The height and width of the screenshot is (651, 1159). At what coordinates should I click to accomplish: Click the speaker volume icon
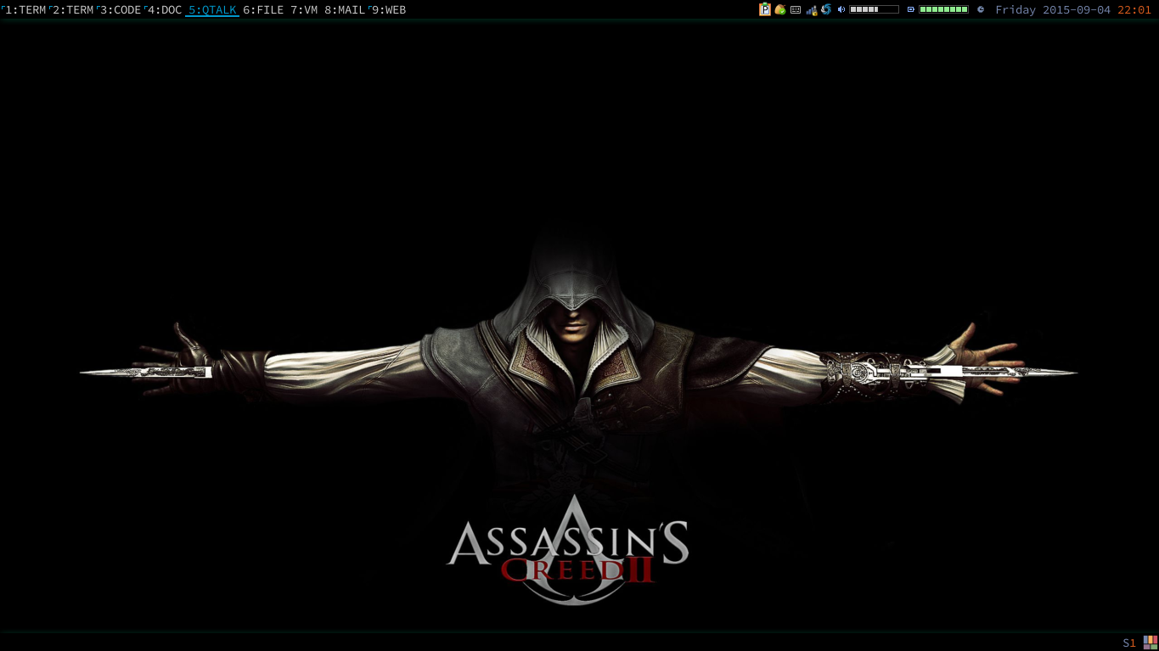(841, 10)
